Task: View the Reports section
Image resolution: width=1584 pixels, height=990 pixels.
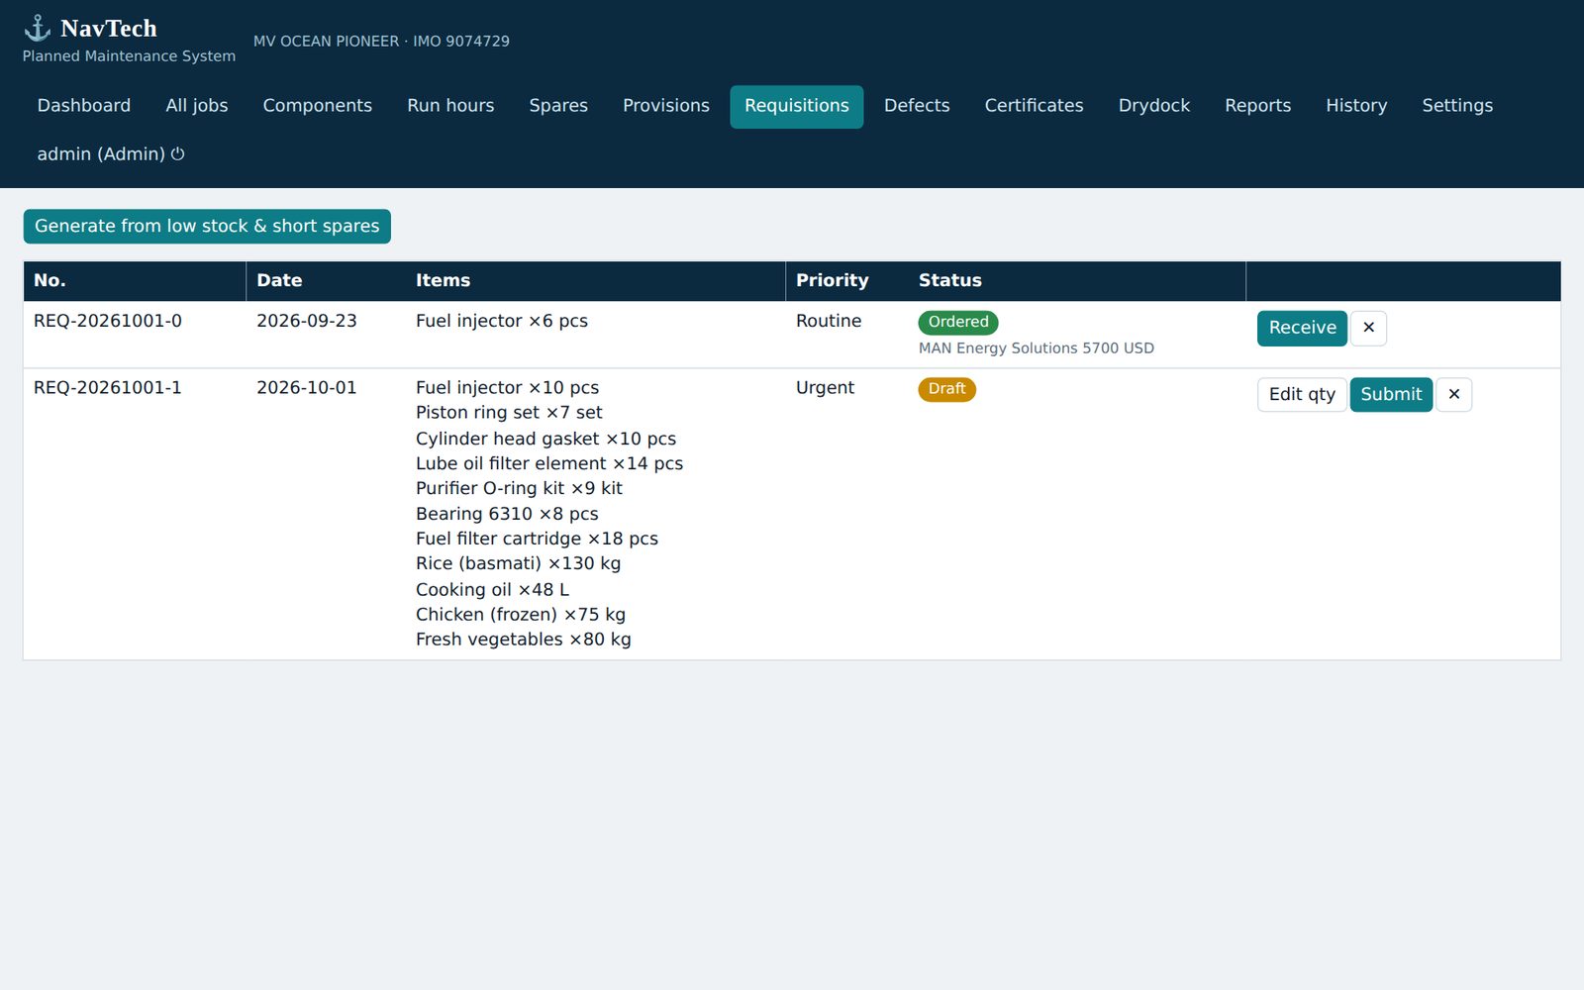Action: coord(1257,106)
